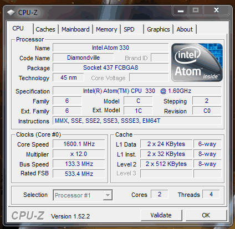The width and height of the screenshot is (235, 229).
Task: Click the L1 Data size 2 x 24 KBytes
Action: 166,144
